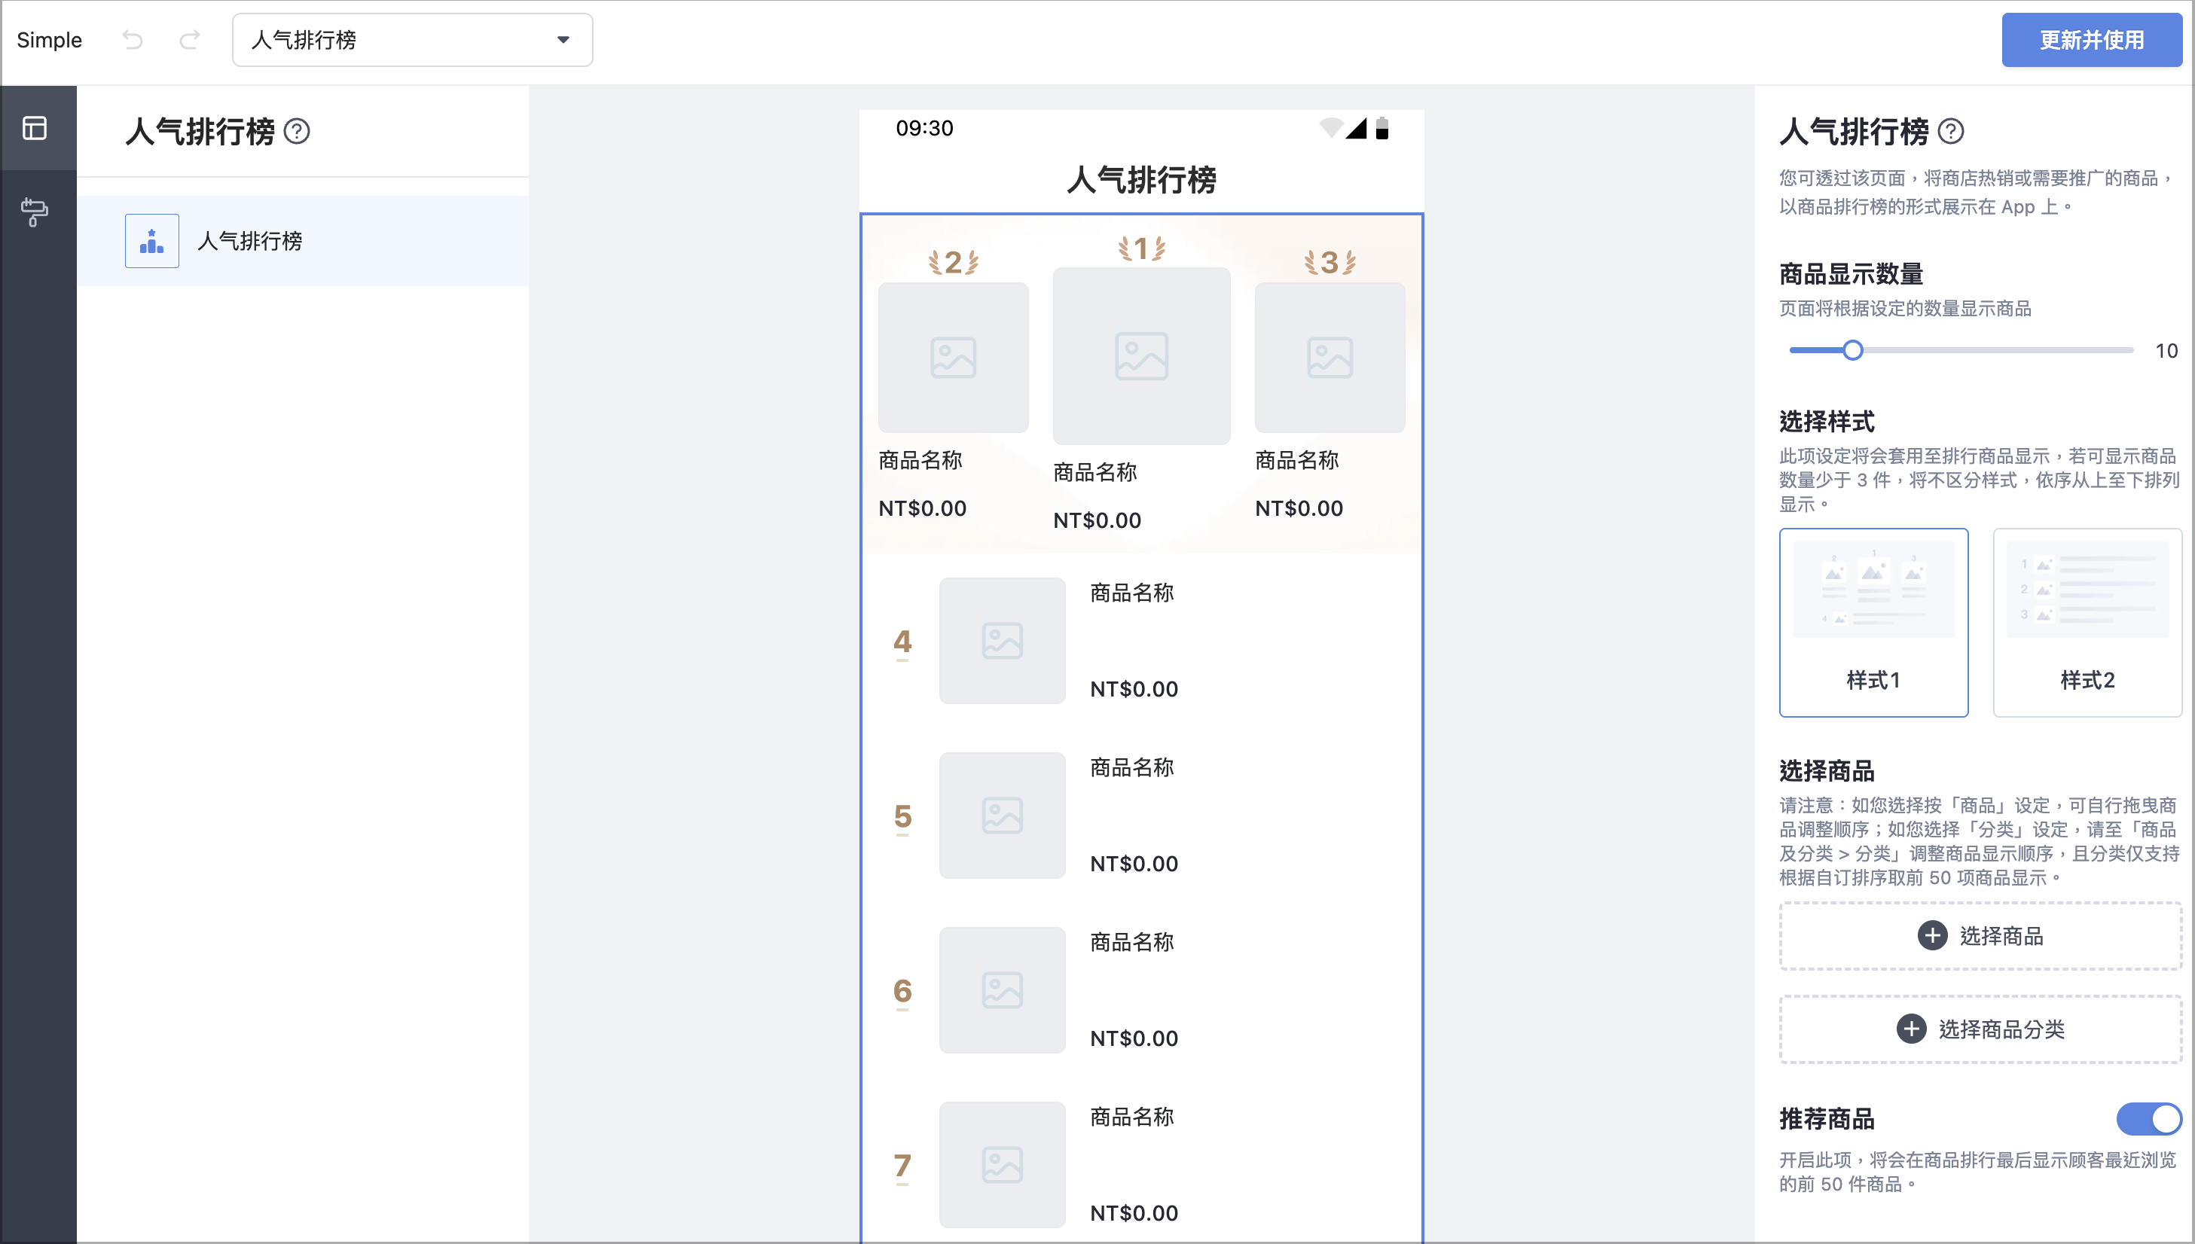This screenshot has height=1244, width=2195.
Task: Click rank 4 product image placeholder
Action: 1003,641
